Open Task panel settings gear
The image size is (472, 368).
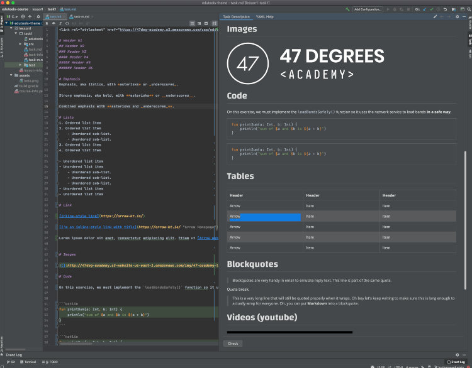[x=458, y=17]
